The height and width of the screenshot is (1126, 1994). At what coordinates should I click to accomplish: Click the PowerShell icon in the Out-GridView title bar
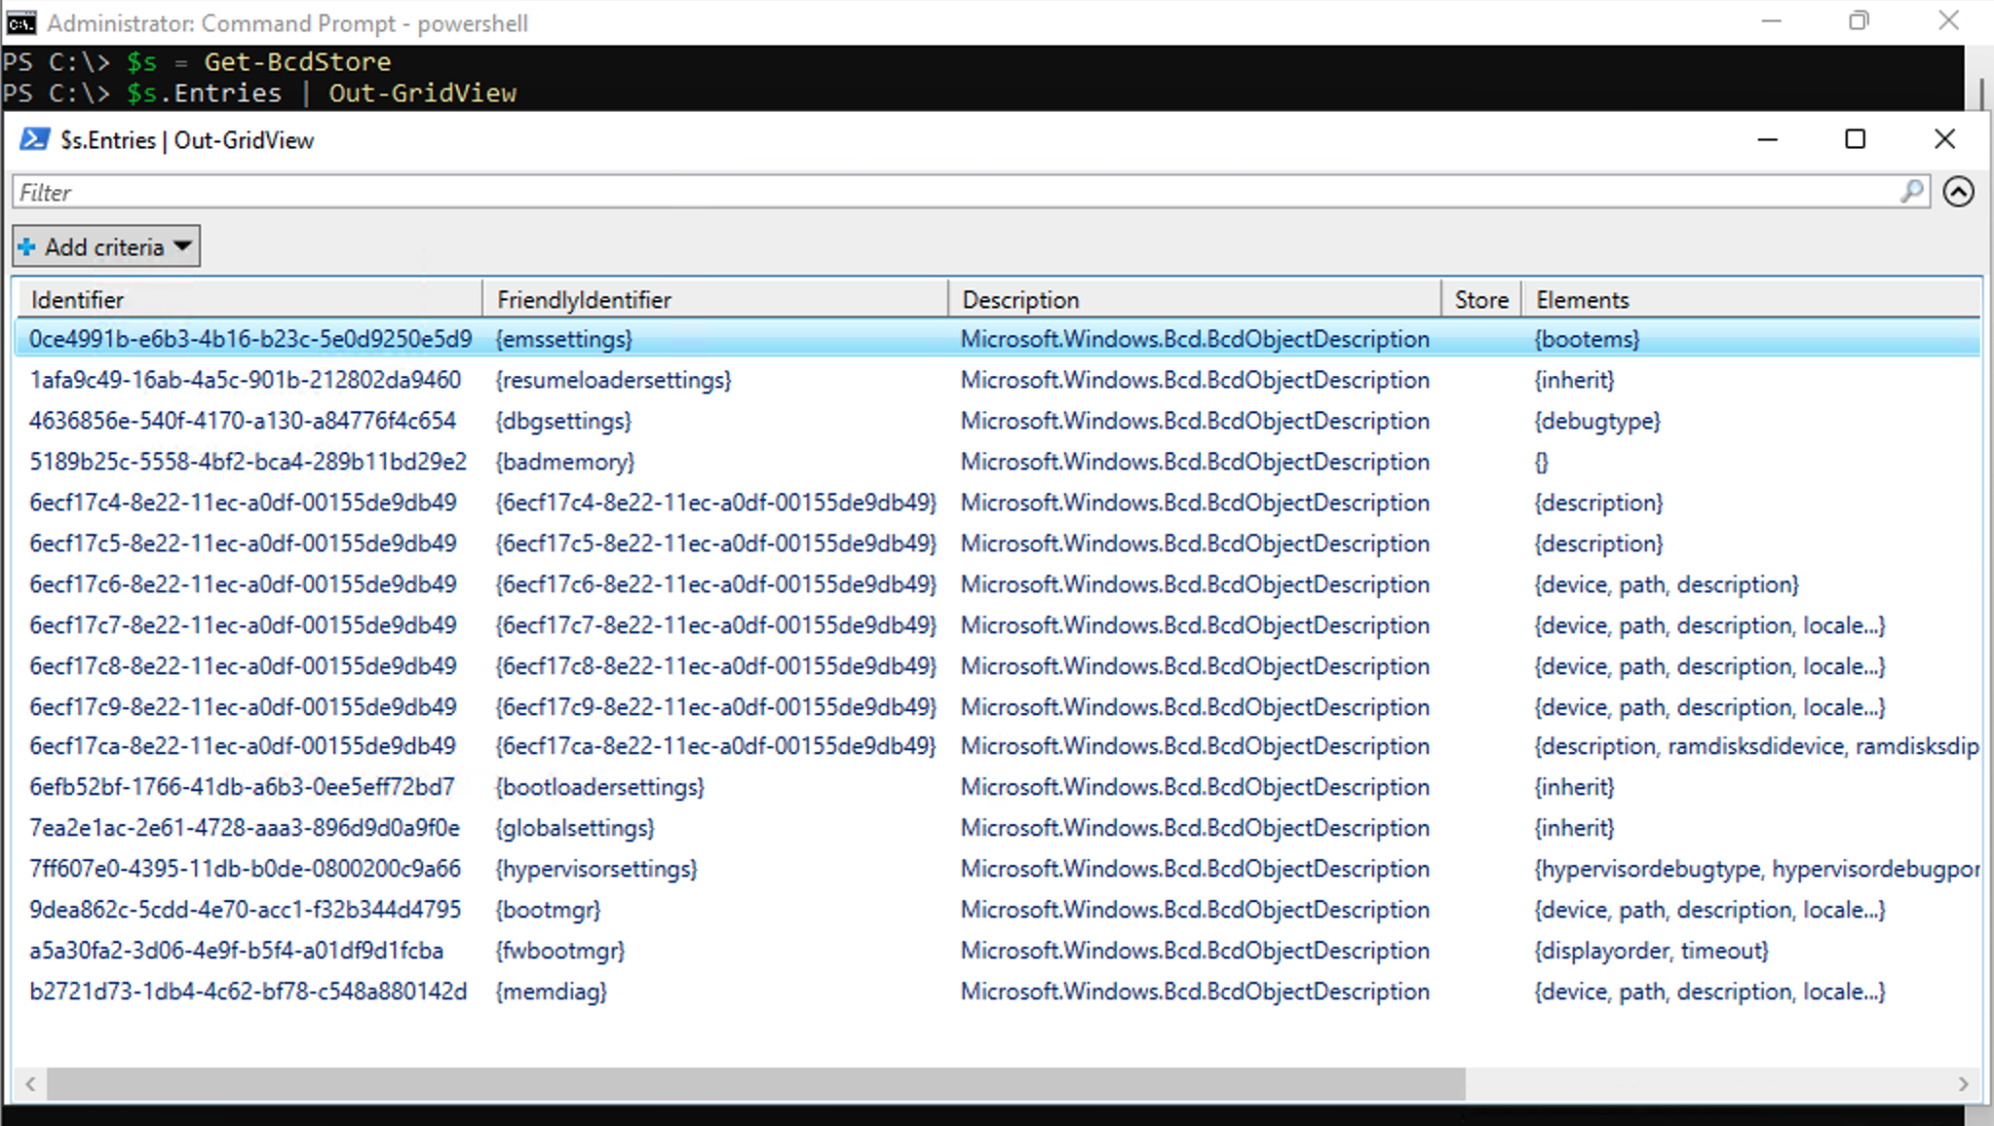[35, 139]
